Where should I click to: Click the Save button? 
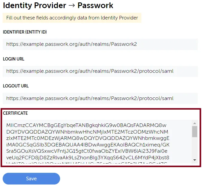tap(31, 179)
